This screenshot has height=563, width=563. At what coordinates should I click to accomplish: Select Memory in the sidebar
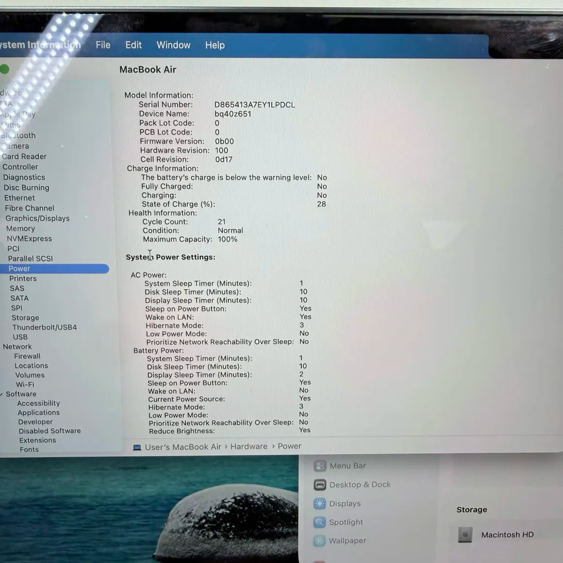pos(20,229)
